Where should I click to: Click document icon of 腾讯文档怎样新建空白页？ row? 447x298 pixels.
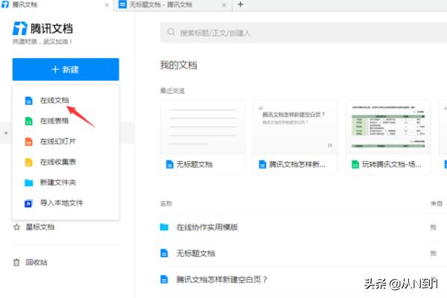click(164, 279)
